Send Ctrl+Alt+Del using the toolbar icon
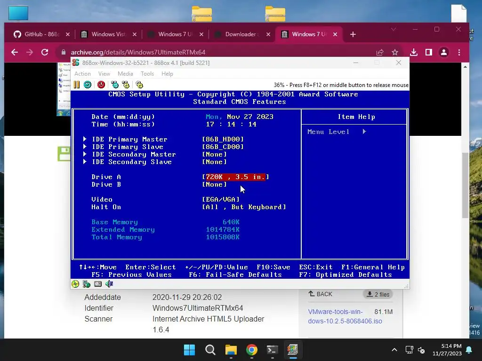This screenshot has height=361, width=482. tap(115, 85)
